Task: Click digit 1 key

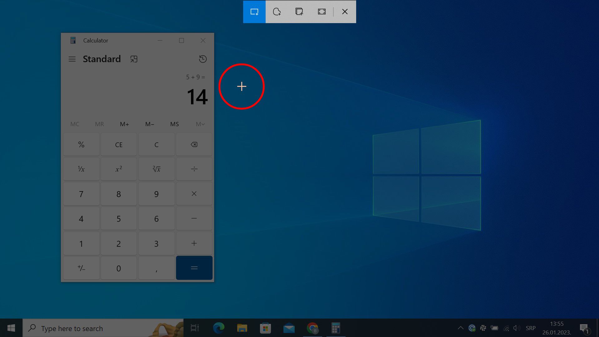Action: [x=81, y=243]
